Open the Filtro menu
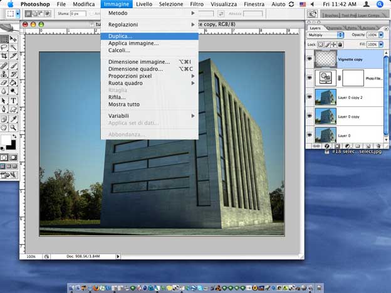 [x=196, y=4]
